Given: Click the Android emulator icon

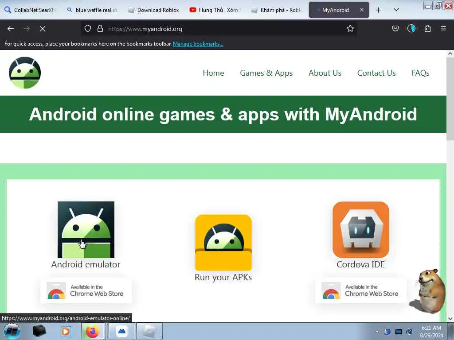Looking at the screenshot, I should [x=86, y=230].
